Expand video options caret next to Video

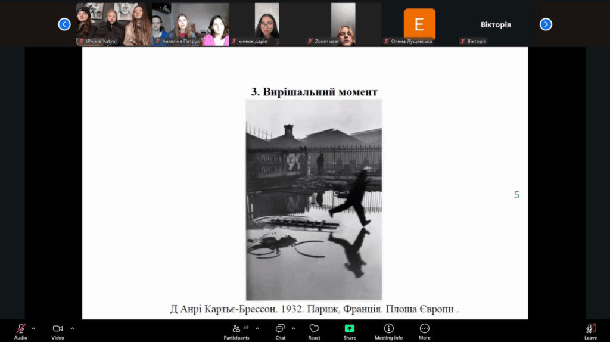tap(73, 328)
